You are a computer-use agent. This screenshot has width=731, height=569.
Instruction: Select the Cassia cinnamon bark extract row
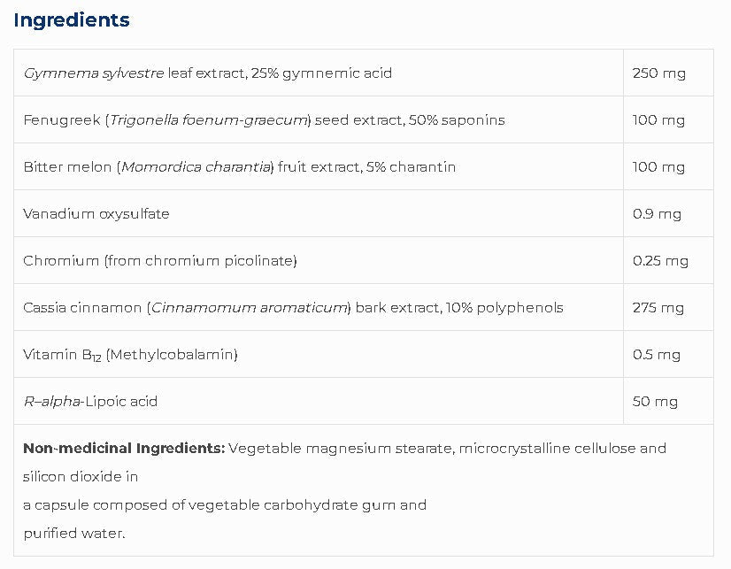pos(293,307)
